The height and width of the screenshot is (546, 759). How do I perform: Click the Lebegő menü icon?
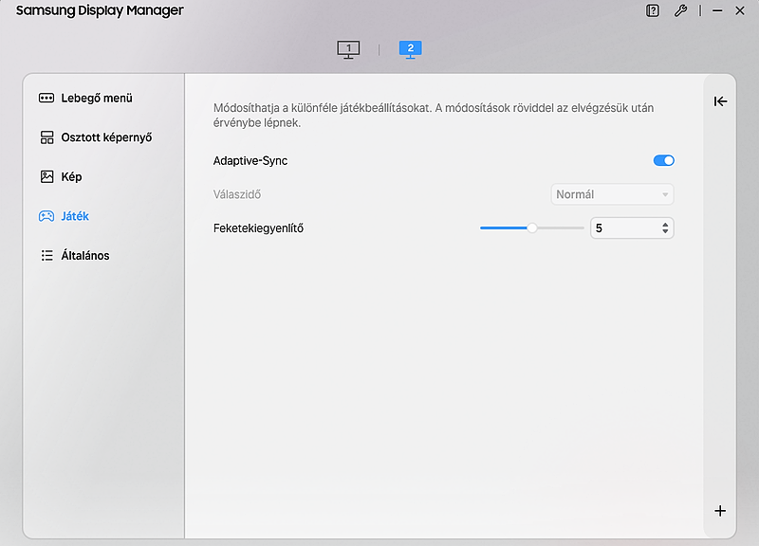pos(46,98)
